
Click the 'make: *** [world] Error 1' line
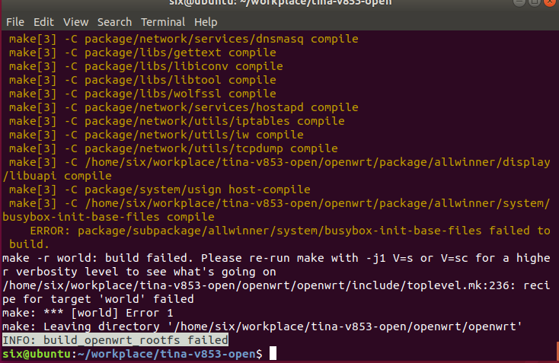88,313
